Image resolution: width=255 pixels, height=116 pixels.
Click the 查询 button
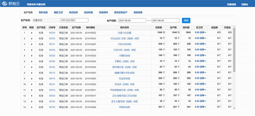[x=186, y=20]
